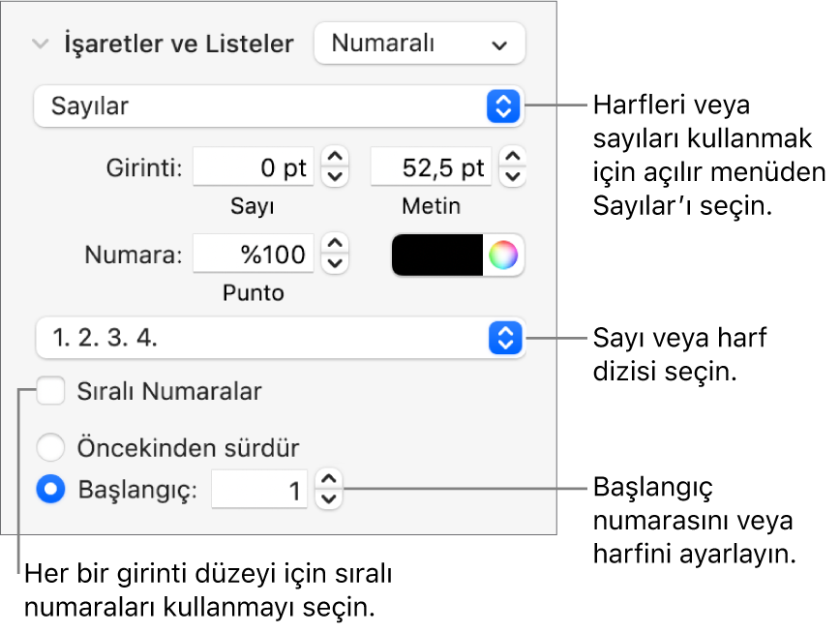Increase the Sayı indent value

pyautogui.click(x=334, y=159)
